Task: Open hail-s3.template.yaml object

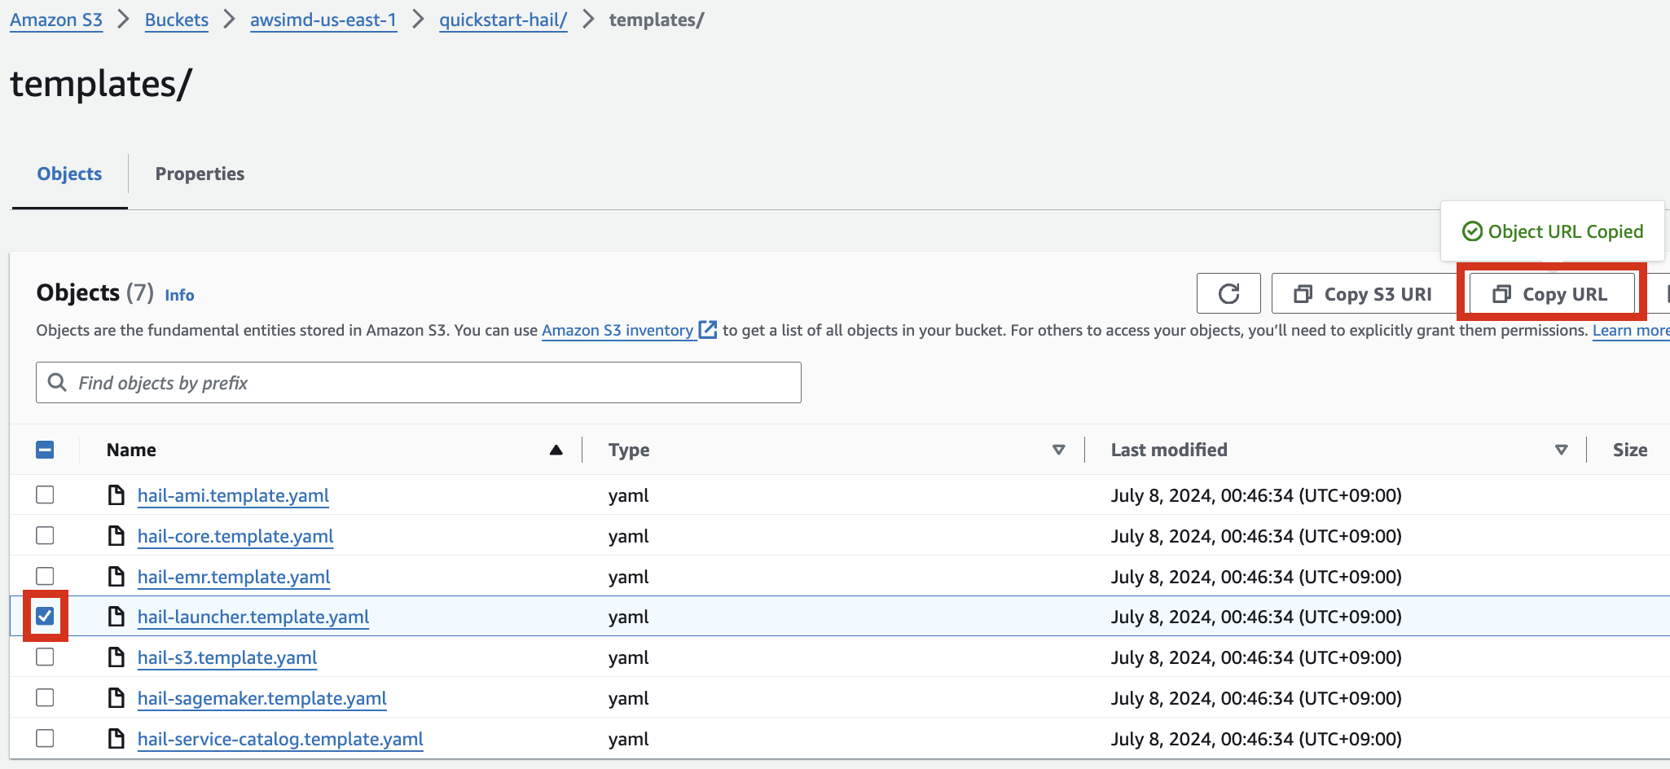Action: pos(227,657)
